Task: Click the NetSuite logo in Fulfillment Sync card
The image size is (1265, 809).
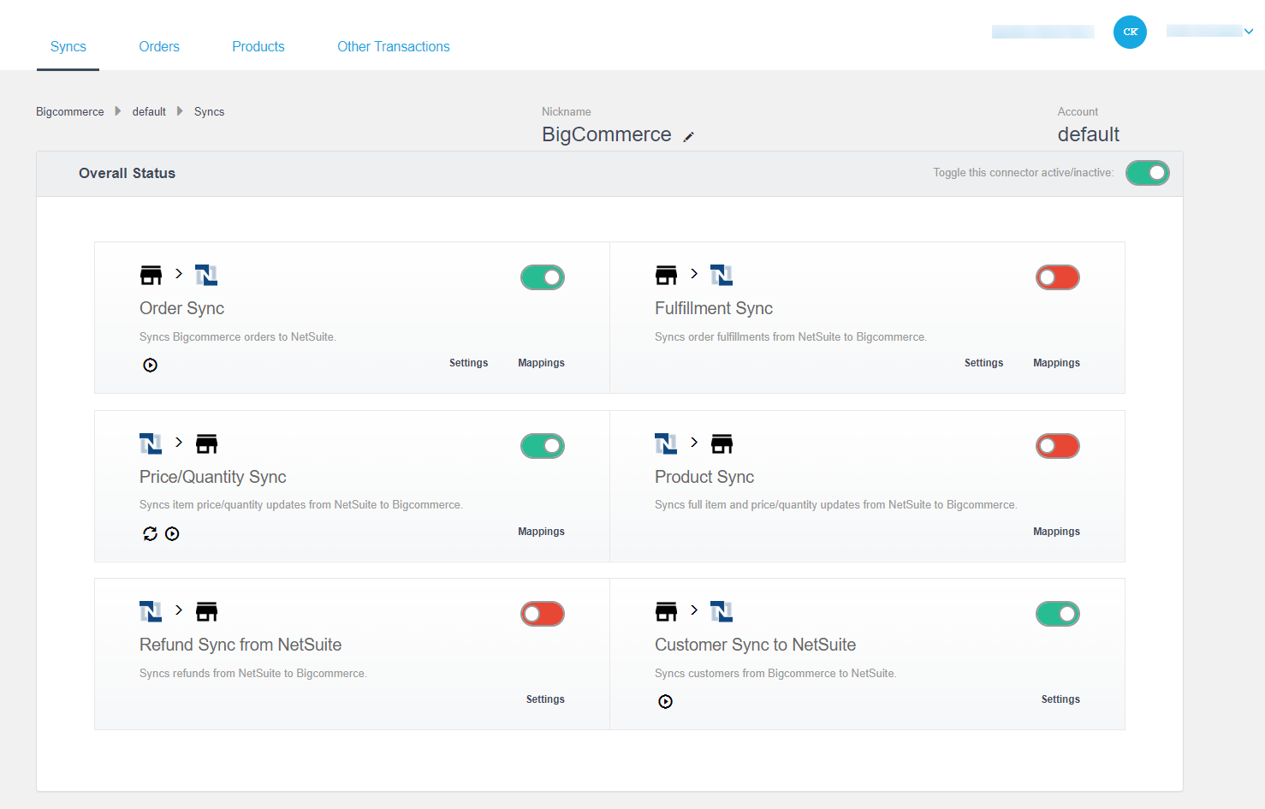Action: pos(722,275)
